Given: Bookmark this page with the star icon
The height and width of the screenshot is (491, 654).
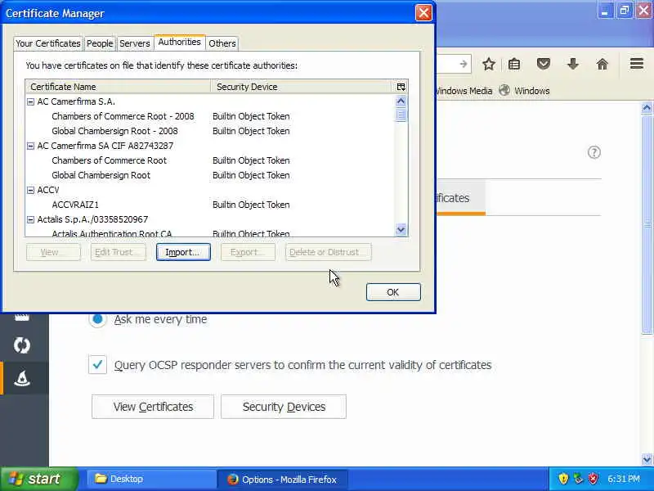Looking at the screenshot, I should [488, 65].
